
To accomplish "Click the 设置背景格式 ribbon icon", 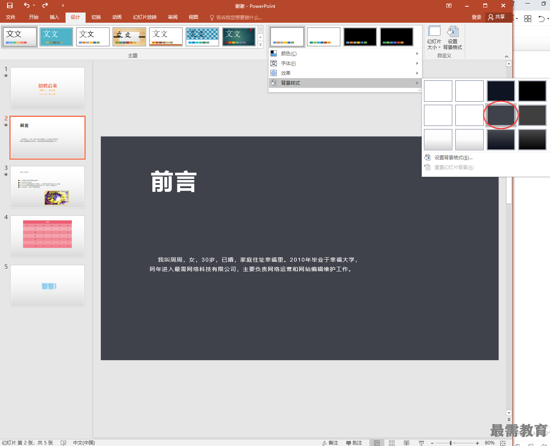I will pos(453,38).
